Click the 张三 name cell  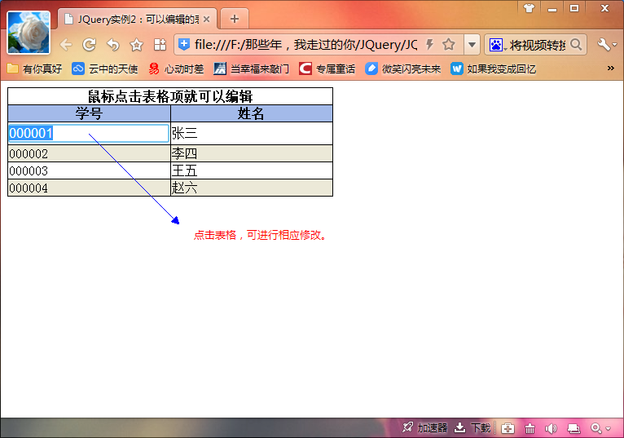tap(252, 133)
